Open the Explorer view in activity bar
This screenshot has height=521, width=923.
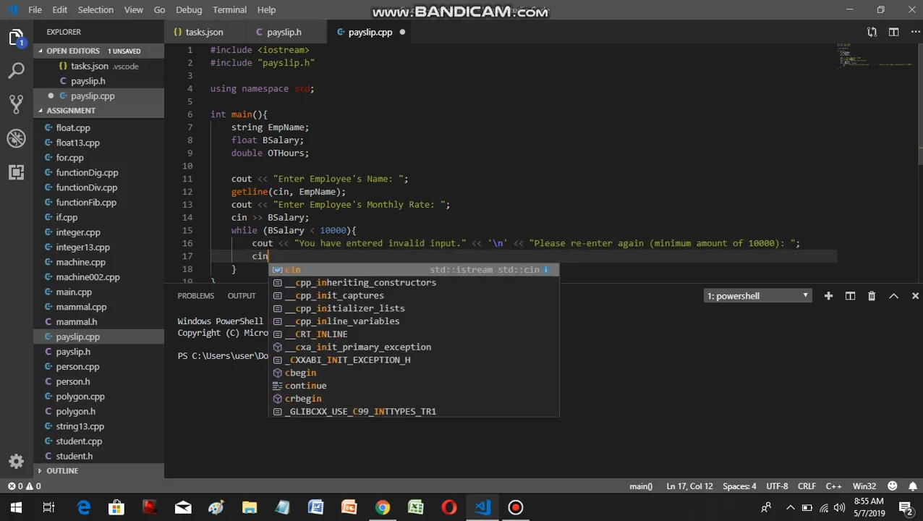click(17, 37)
